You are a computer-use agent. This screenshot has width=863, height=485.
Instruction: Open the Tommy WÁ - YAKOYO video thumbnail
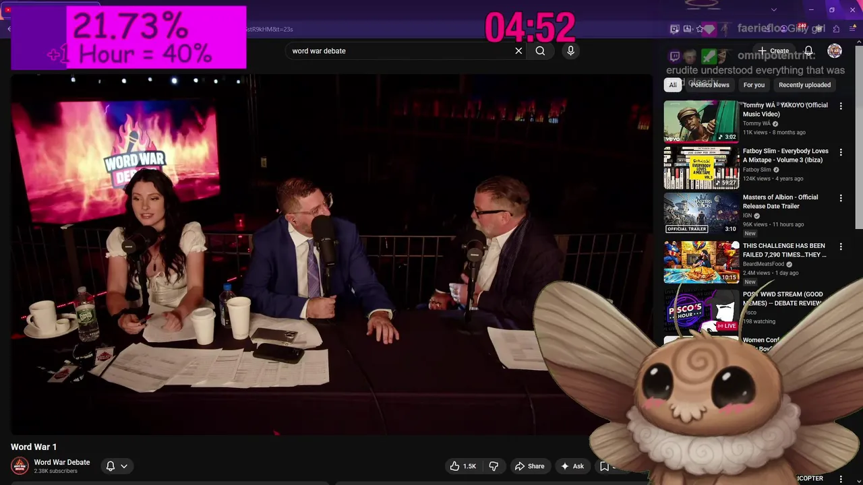(x=701, y=121)
